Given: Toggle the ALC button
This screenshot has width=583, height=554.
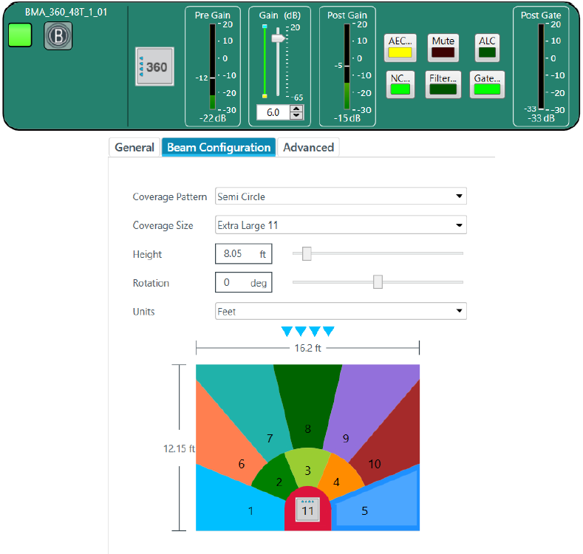Looking at the screenshot, I should point(487,47).
